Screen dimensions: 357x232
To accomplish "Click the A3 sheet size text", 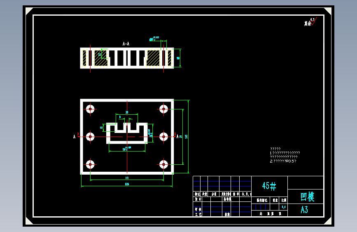I will [304, 210].
